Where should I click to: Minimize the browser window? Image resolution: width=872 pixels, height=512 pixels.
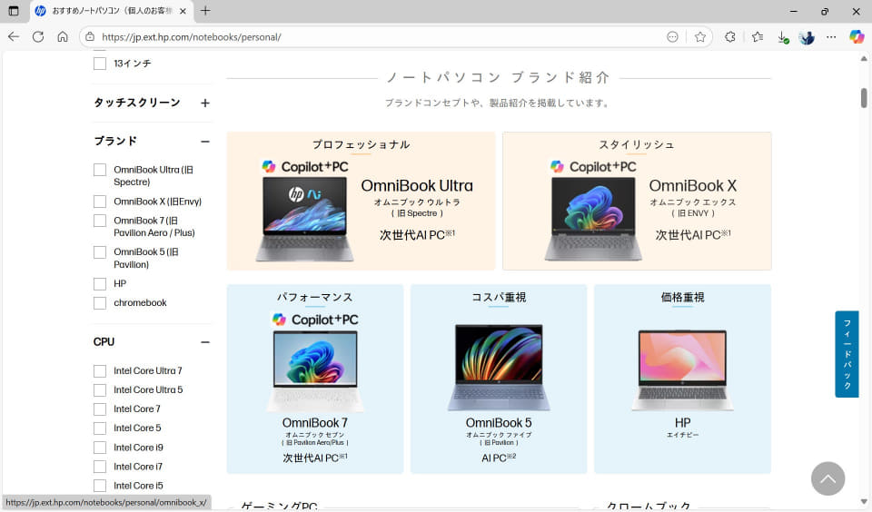click(x=794, y=11)
